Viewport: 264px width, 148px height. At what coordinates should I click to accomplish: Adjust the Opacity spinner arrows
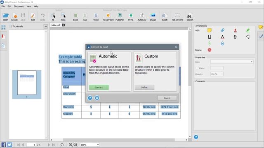(x=222, y=74)
